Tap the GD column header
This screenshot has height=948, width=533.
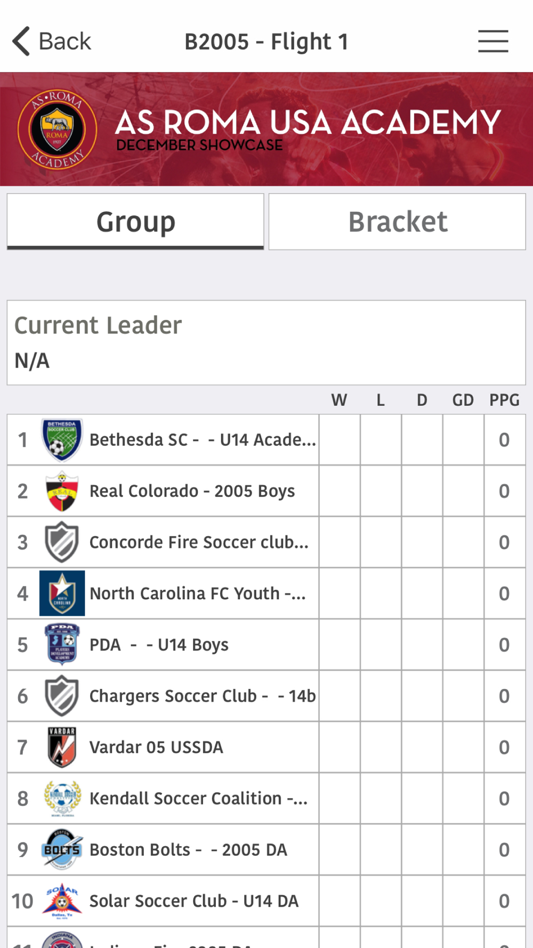463,400
